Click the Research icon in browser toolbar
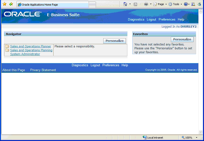This screenshot has width=204, height=141. [x=193, y=4]
